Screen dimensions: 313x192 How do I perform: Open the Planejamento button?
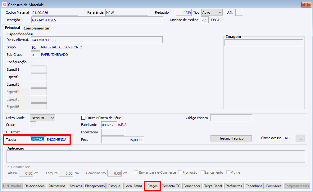coord(95,186)
